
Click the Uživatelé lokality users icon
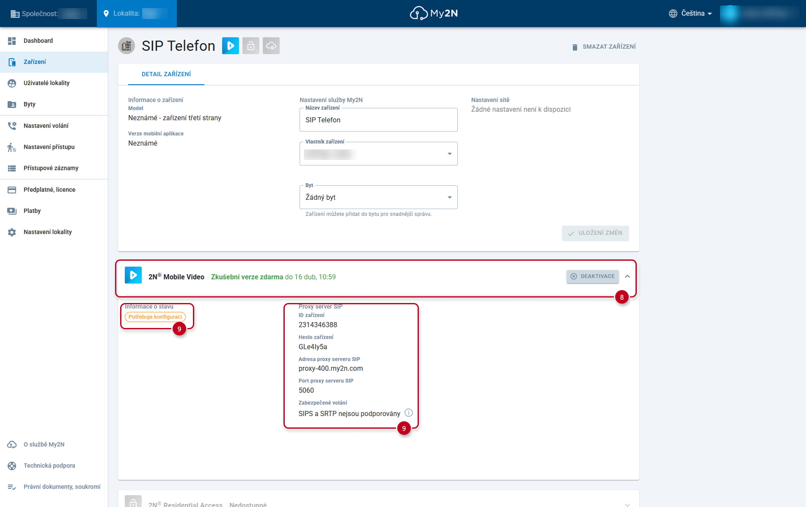pyautogui.click(x=12, y=83)
